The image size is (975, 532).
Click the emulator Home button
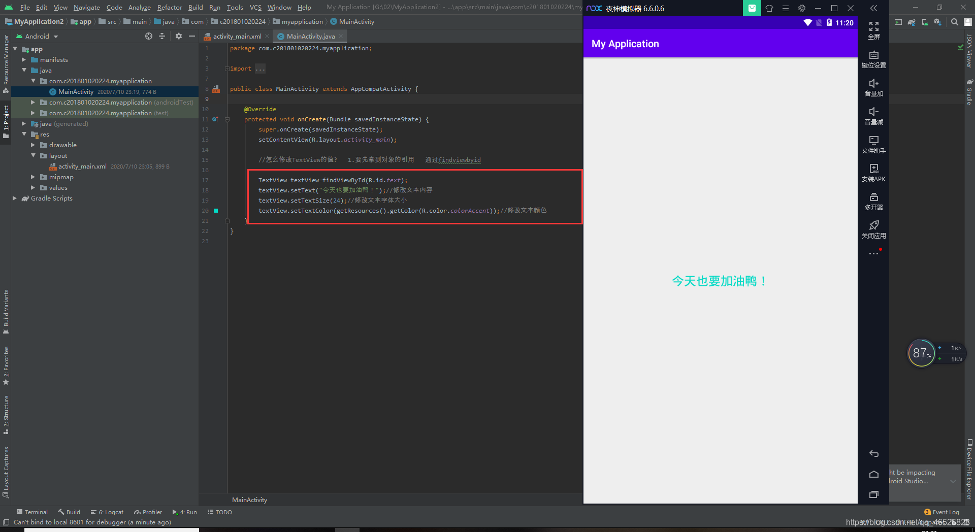tap(873, 474)
